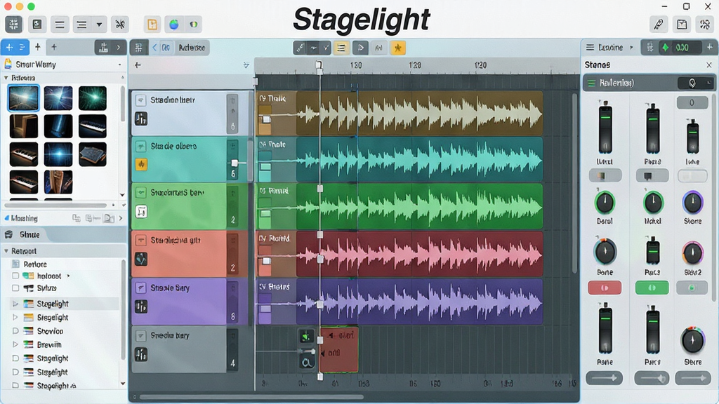This screenshot has height=404, width=719.
Task: Click the play arrow icon in timeline toolbar
Action: pyautogui.click(x=360, y=48)
